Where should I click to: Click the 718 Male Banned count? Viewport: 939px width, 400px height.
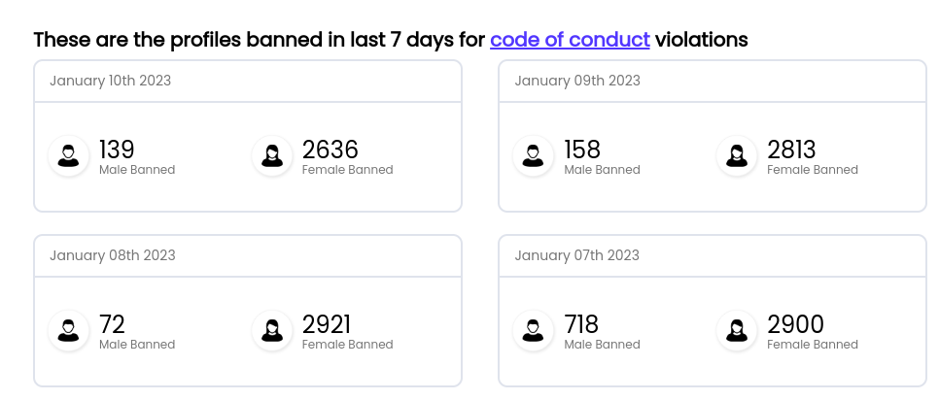tap(581, 324)
